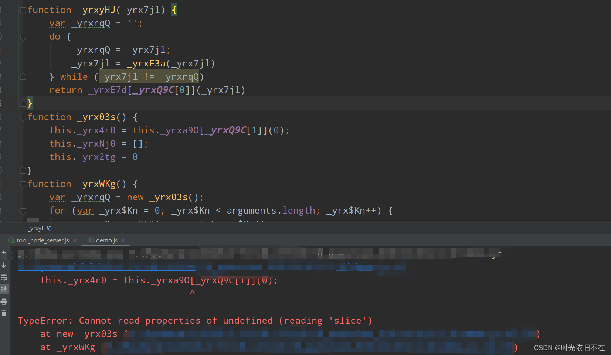Click the closing-brace fold marker of _yrxyHJ
Viewport: 611px width, 355px height.
coord(23,103)
